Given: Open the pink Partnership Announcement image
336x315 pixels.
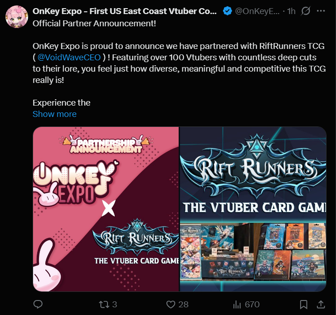Looking at the screenshot, I should (106, 209).
